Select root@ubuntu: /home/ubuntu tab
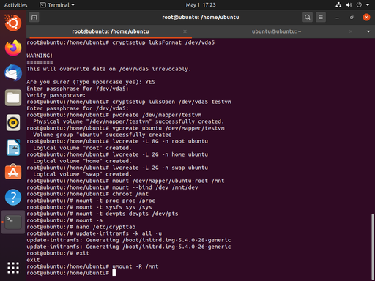 pyautogui.click(x=111, y=31)
